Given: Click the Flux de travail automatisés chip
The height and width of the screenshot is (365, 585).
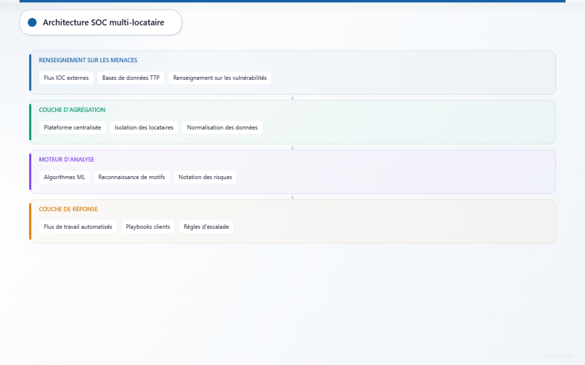Looking at the screenshot, I should pos(78,227).
